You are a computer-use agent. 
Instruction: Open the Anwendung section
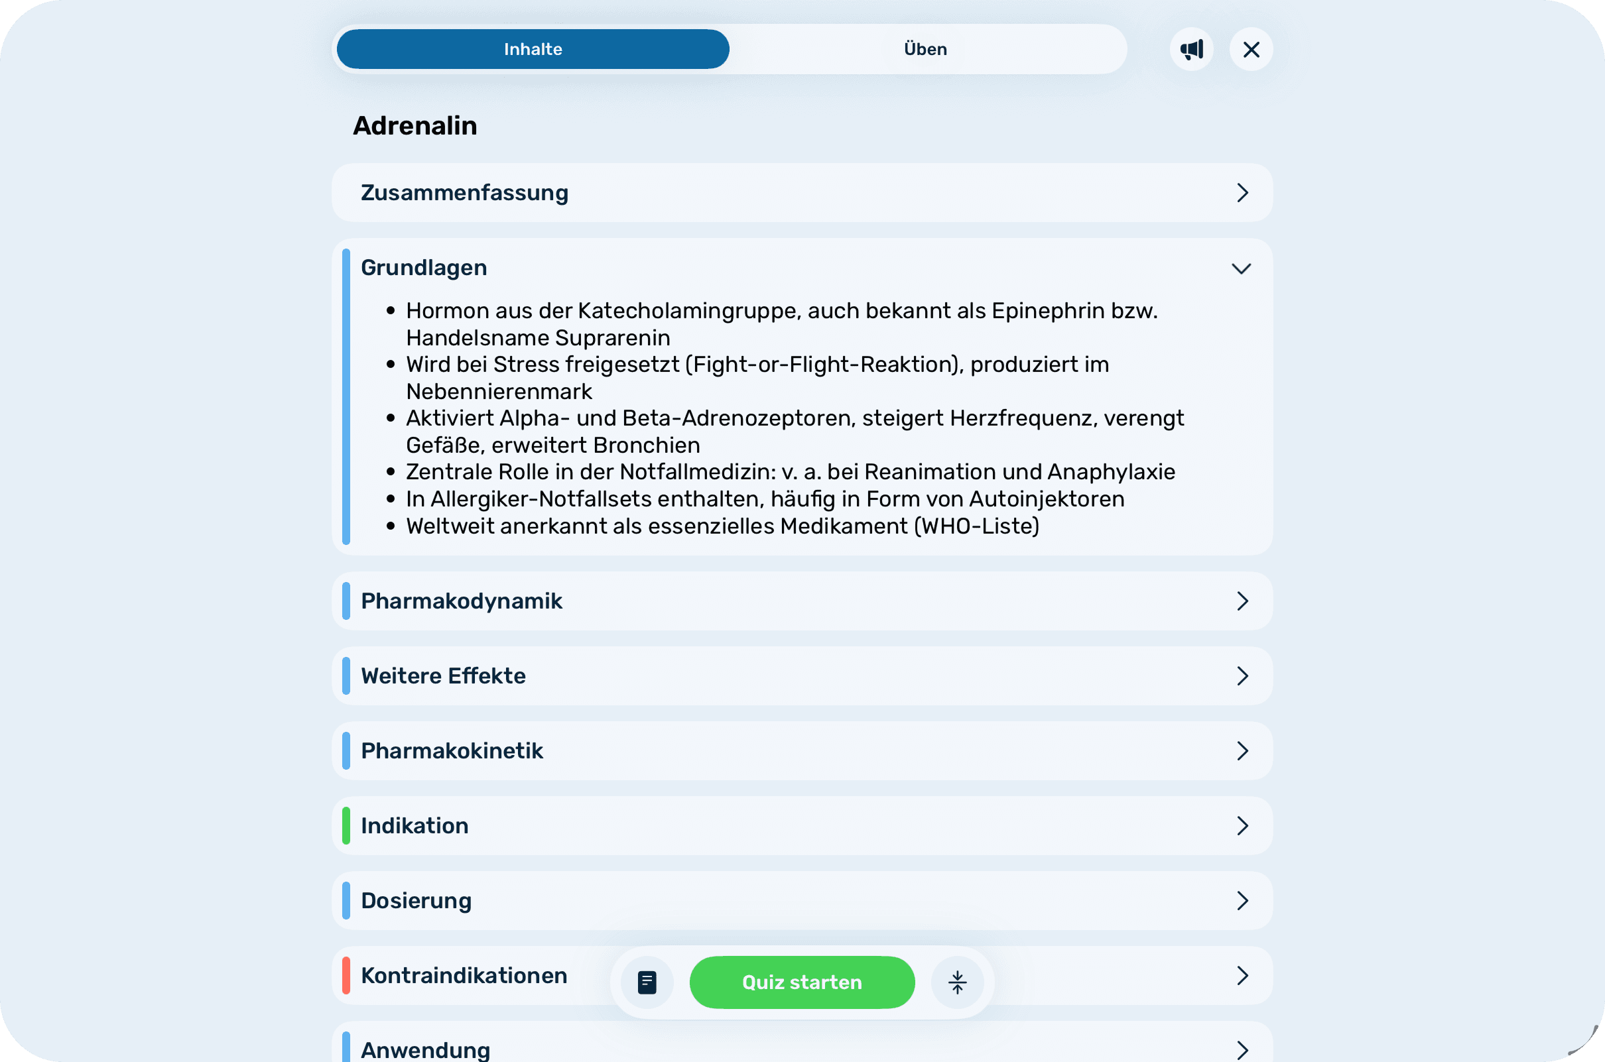click(1242, 1051)
